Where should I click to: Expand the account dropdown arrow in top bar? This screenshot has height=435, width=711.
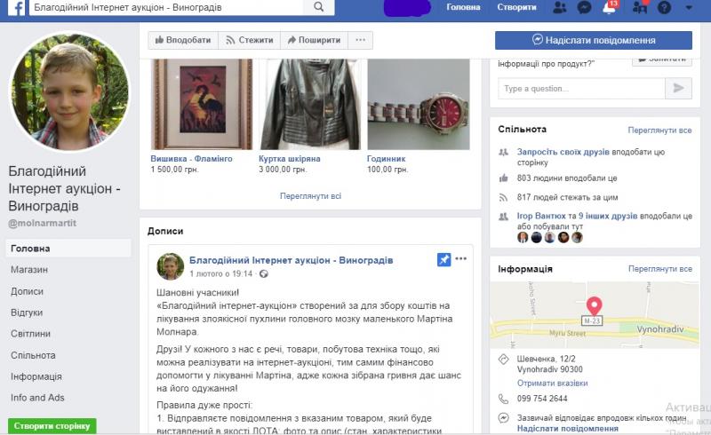point(689,7)
